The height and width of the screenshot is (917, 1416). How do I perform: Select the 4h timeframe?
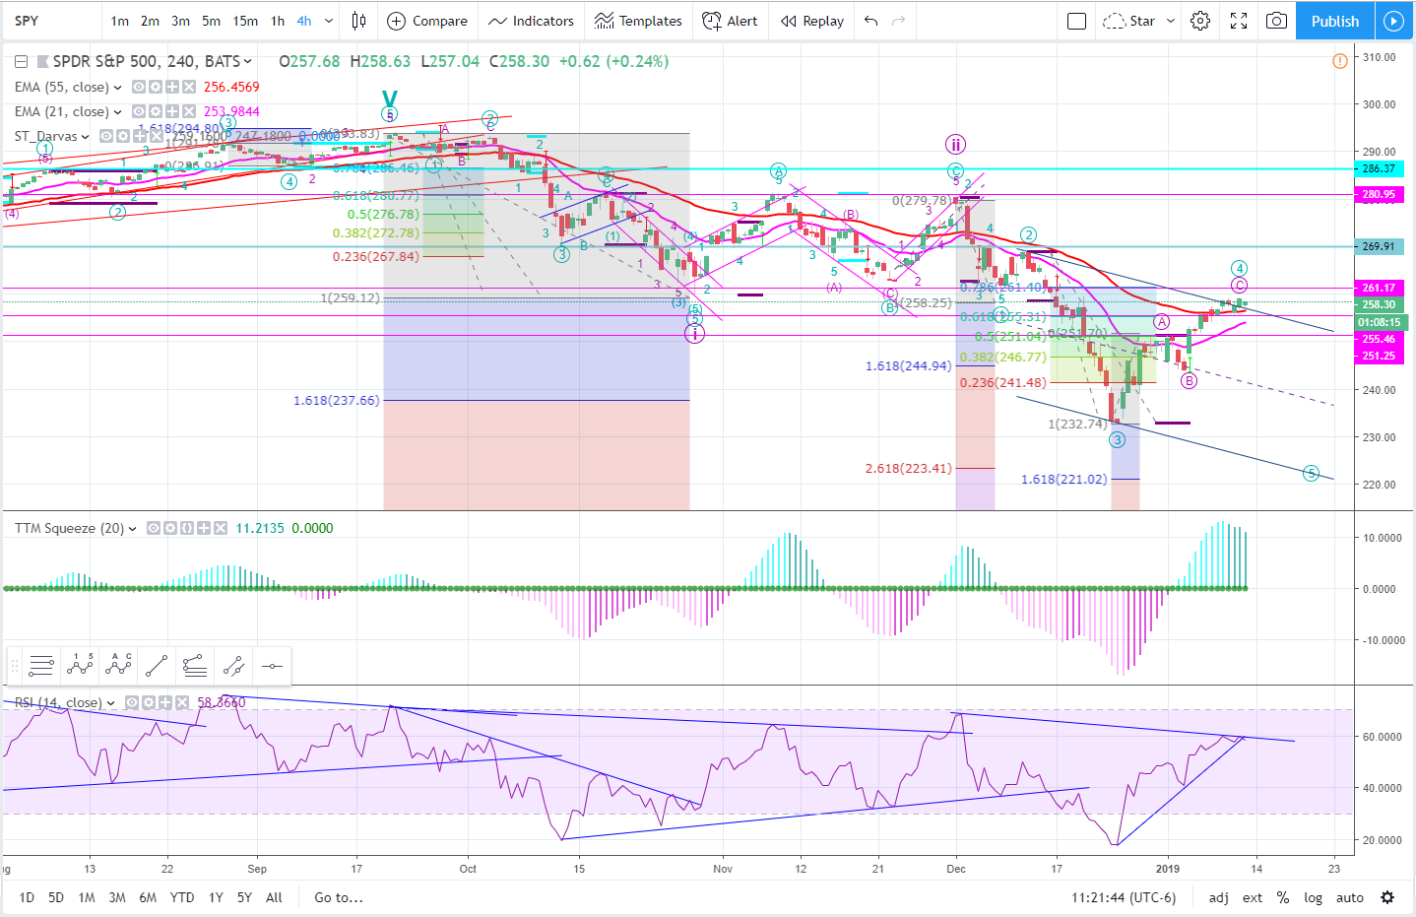click(304, 21)
